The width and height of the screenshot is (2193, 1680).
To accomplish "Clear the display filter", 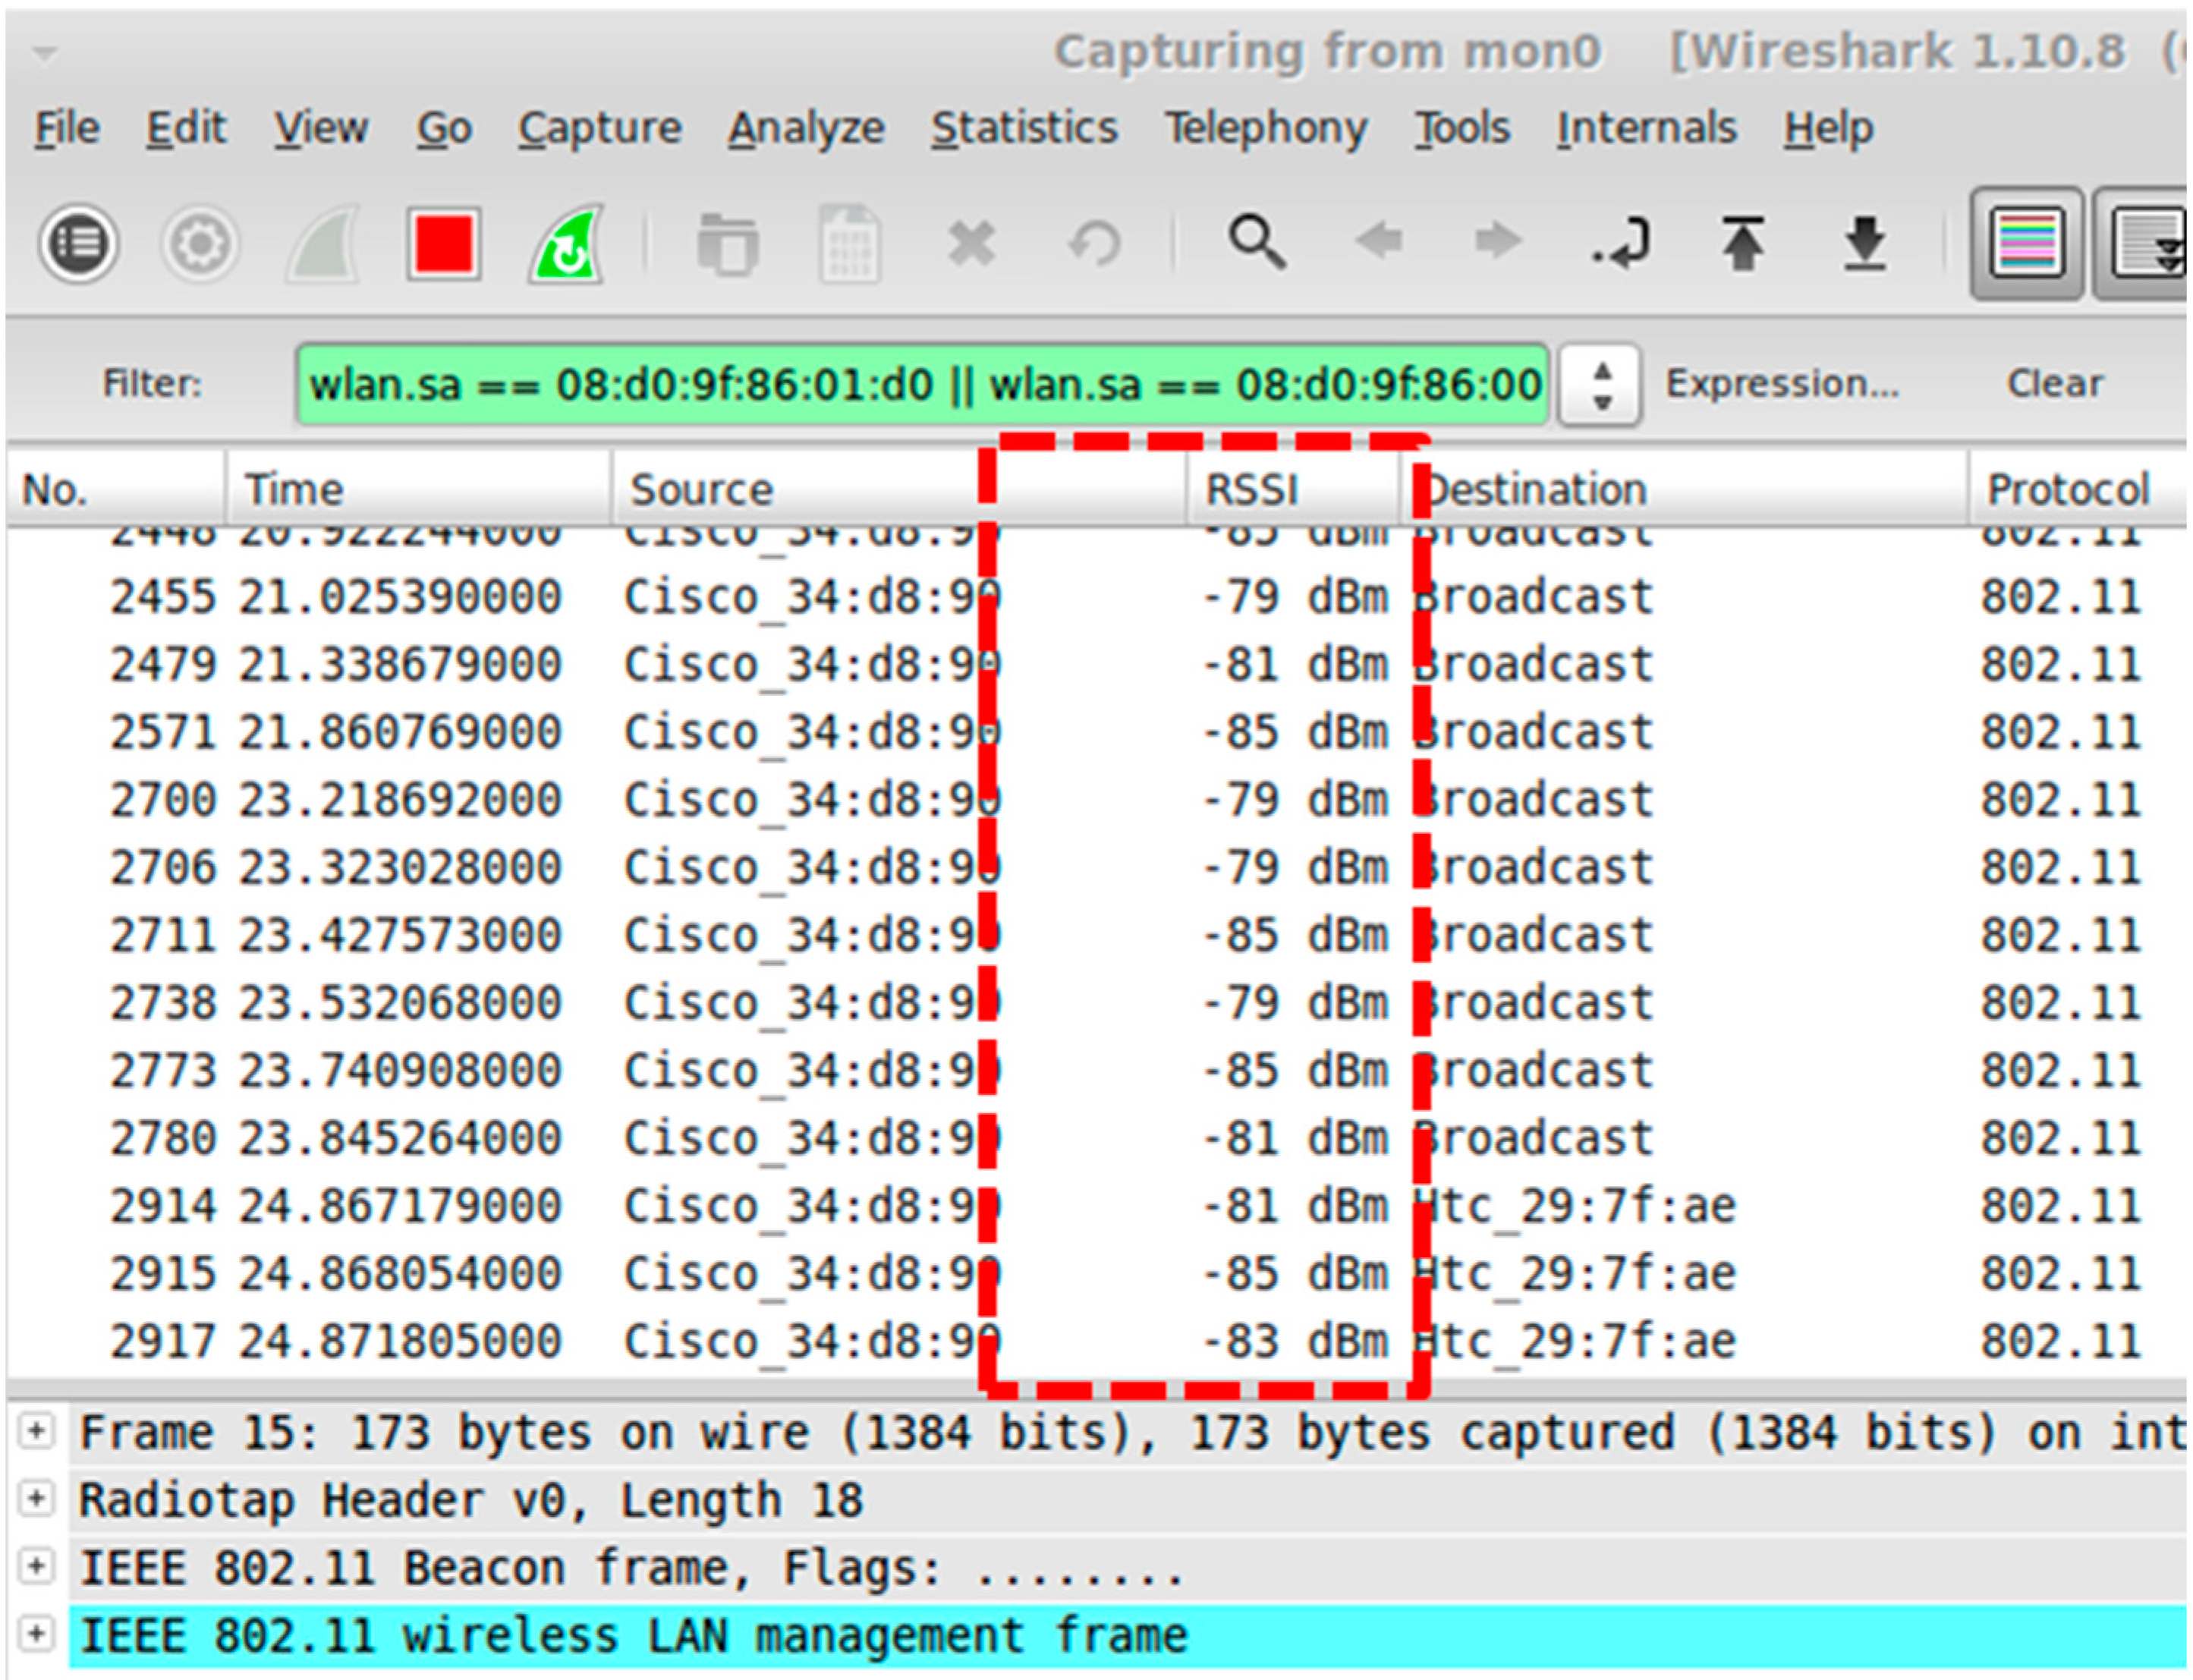I will click(x=2054, y=383).
